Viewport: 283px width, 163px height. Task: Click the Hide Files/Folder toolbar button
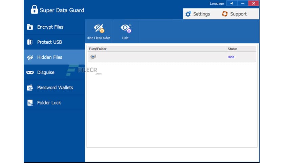pyautogui.click(x=99, y=31)
